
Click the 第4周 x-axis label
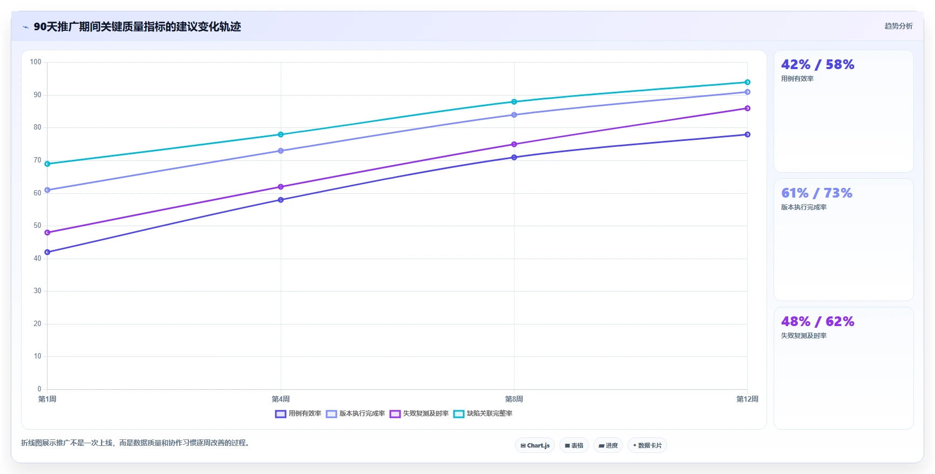[281, 399]
